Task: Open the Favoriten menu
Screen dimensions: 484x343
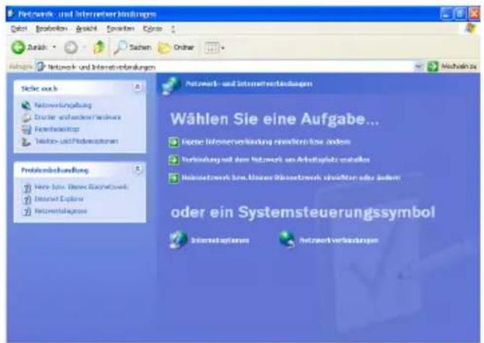Action: point(120,29)
